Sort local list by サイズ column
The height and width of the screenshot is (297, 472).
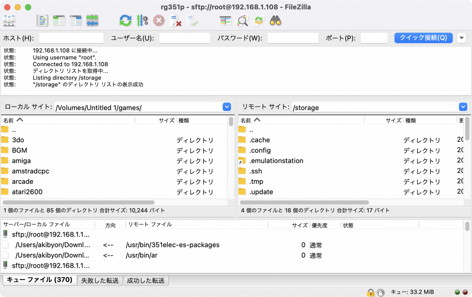tap(156, 120)
